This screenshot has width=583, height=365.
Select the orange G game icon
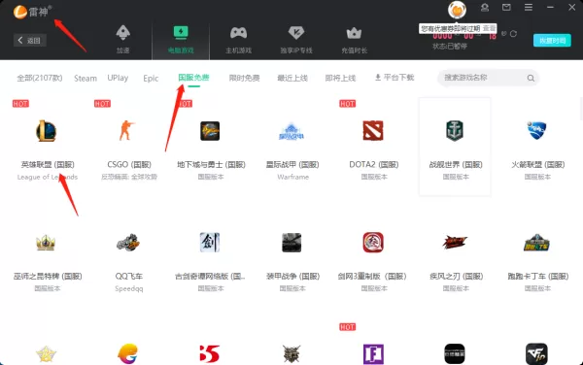[x=128, y=354]
